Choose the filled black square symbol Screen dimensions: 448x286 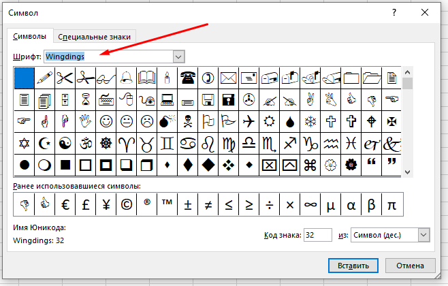pyautogui.click(x=65, y=165)
